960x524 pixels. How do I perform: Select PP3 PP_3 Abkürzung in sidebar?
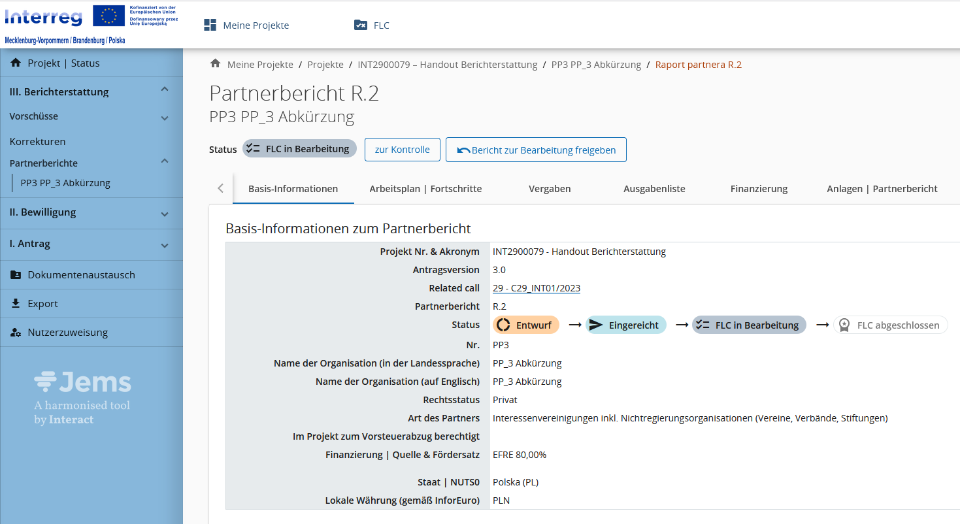65,183
